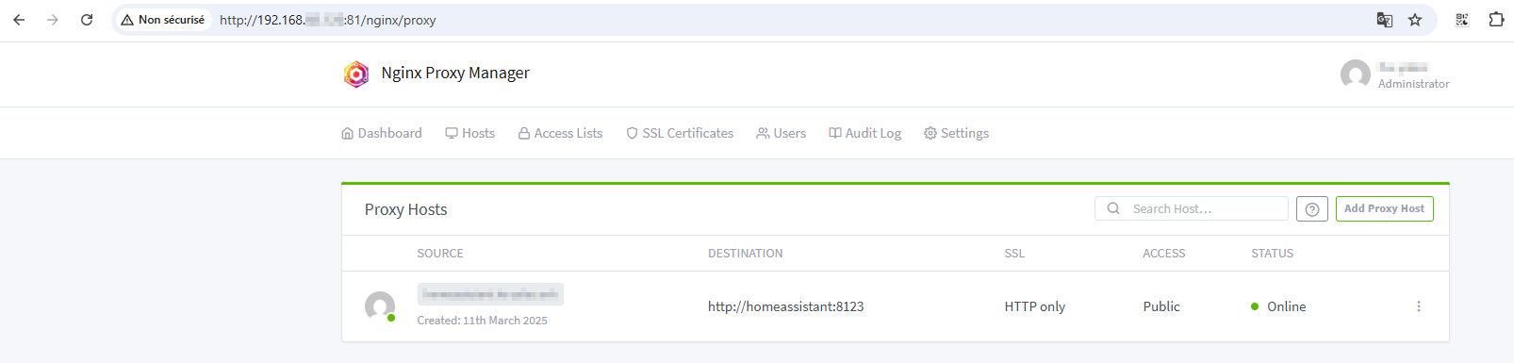Click the http://homeassistant:8123 destination

(786, 306)
